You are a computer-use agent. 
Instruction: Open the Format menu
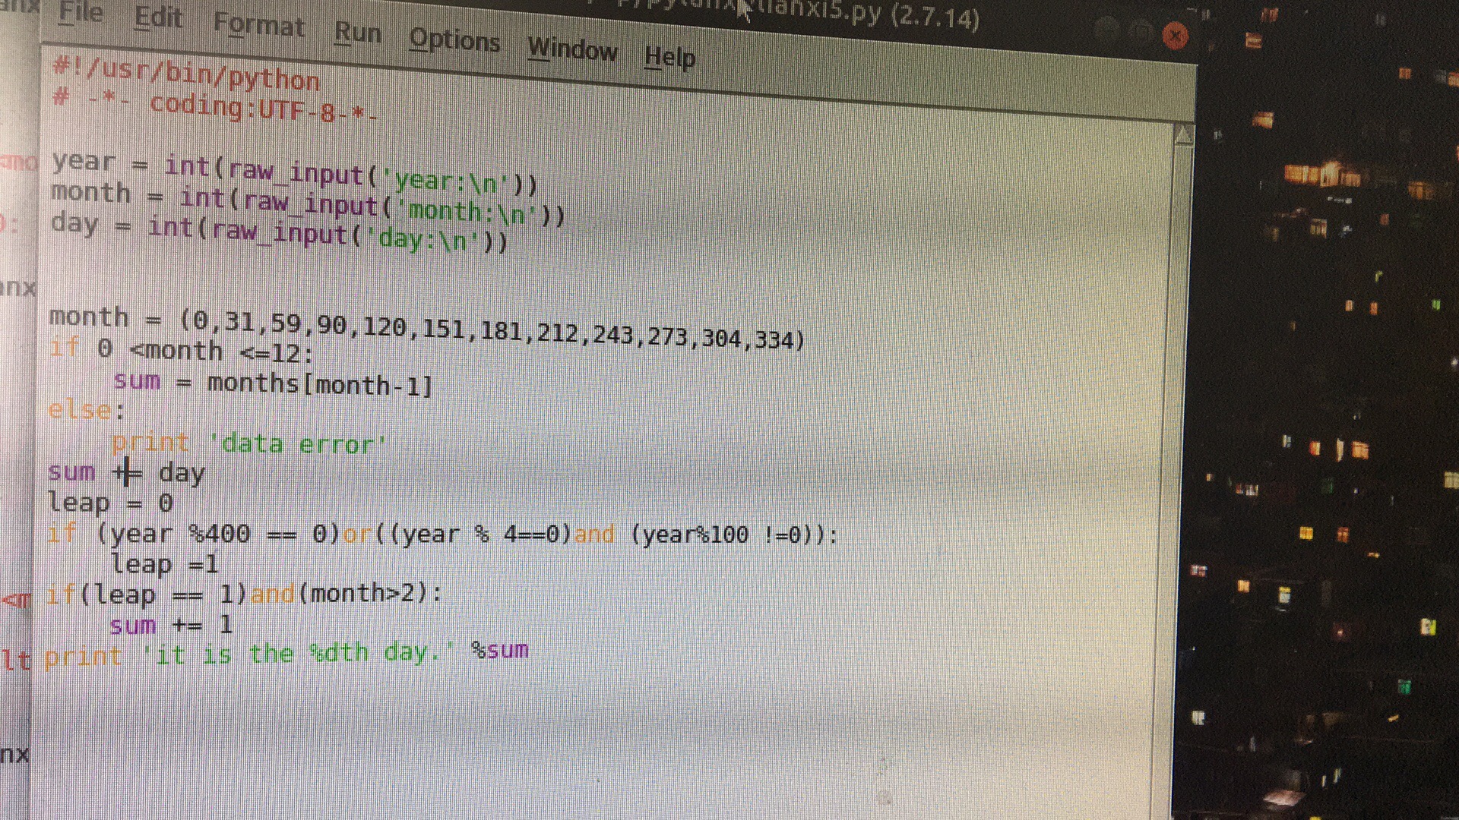point(258,25)
